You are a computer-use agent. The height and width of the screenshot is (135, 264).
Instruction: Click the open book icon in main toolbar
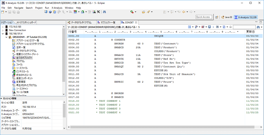[46, 12]
